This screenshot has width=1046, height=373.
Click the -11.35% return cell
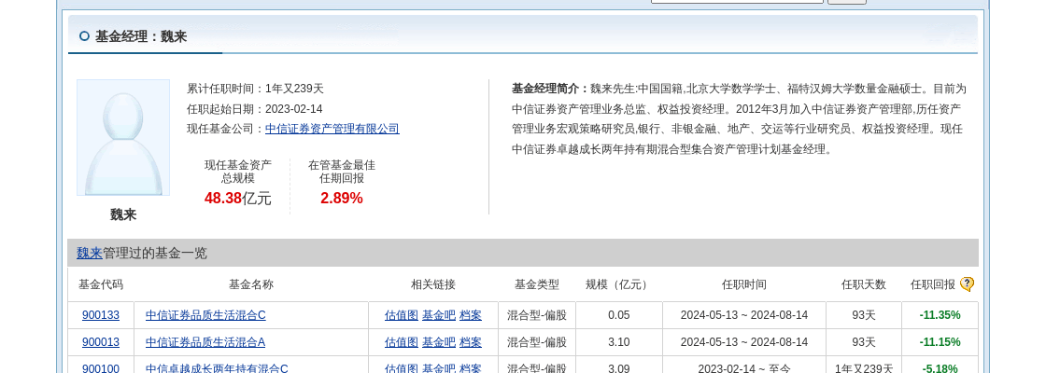tap(940, 315)
